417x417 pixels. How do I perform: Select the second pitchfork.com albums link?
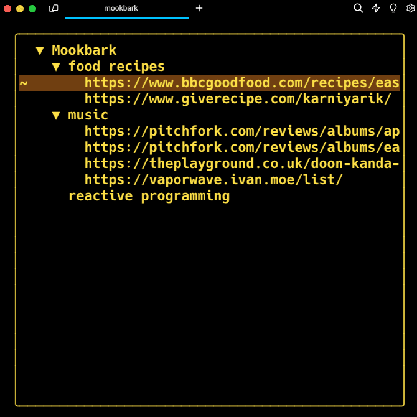coord(241,148)
